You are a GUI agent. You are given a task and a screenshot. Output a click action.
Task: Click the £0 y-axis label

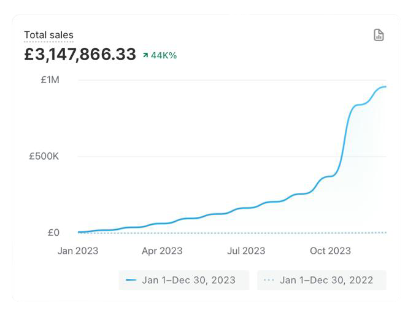pyautogui.click(x=53, y=232)
